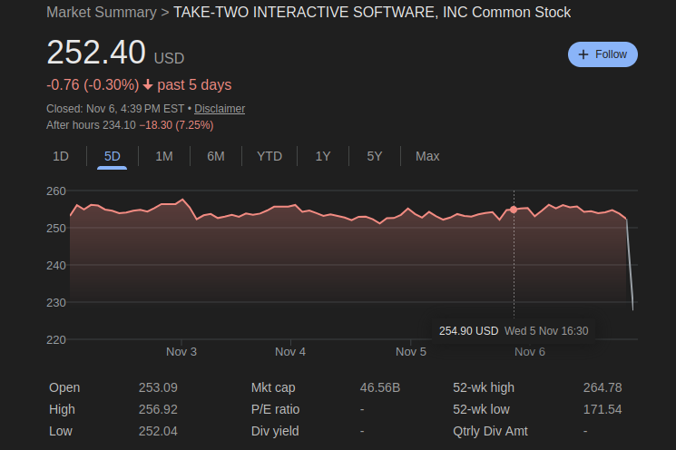Click the -0.76 (-0.30%) change text
Image resolution: width=676 pixels, height=450 pixels.
93,85
